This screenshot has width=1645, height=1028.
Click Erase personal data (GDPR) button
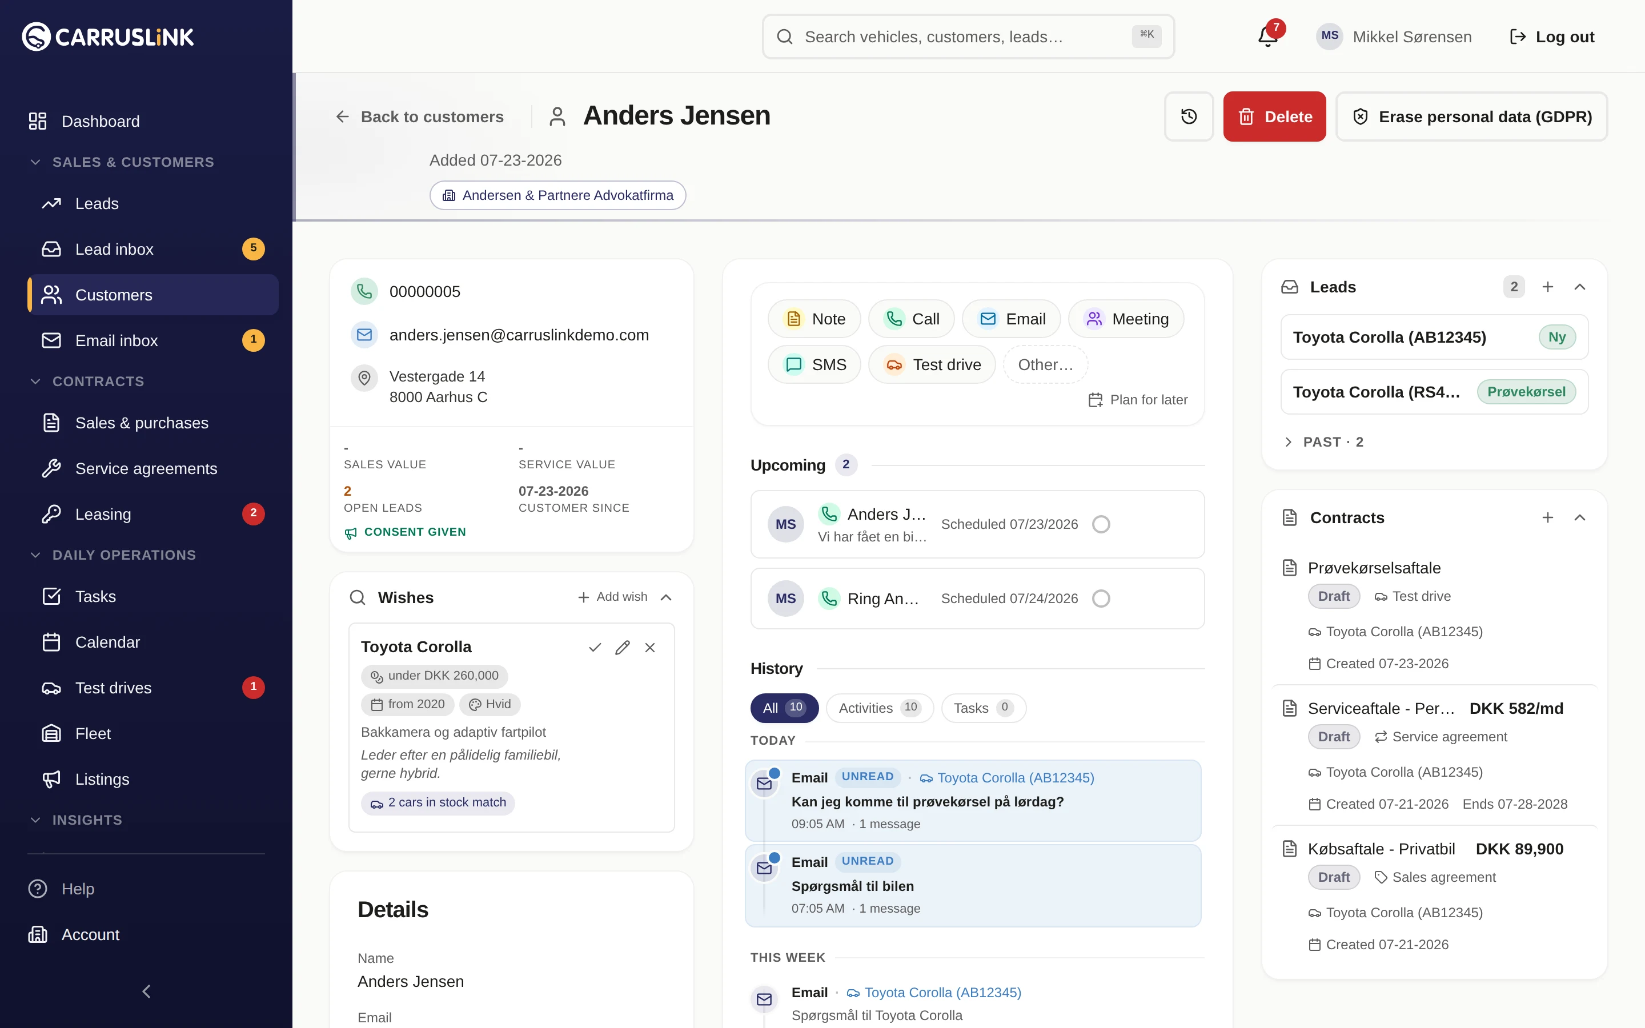pyautogui.click(x=1472, y=117)
